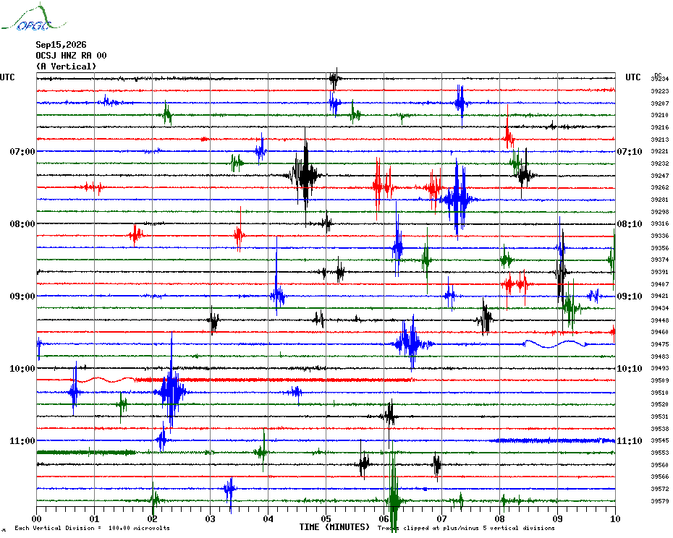Click the UTC label at top left
This screenshot has height=538, width=673.
tap(7, 77)
